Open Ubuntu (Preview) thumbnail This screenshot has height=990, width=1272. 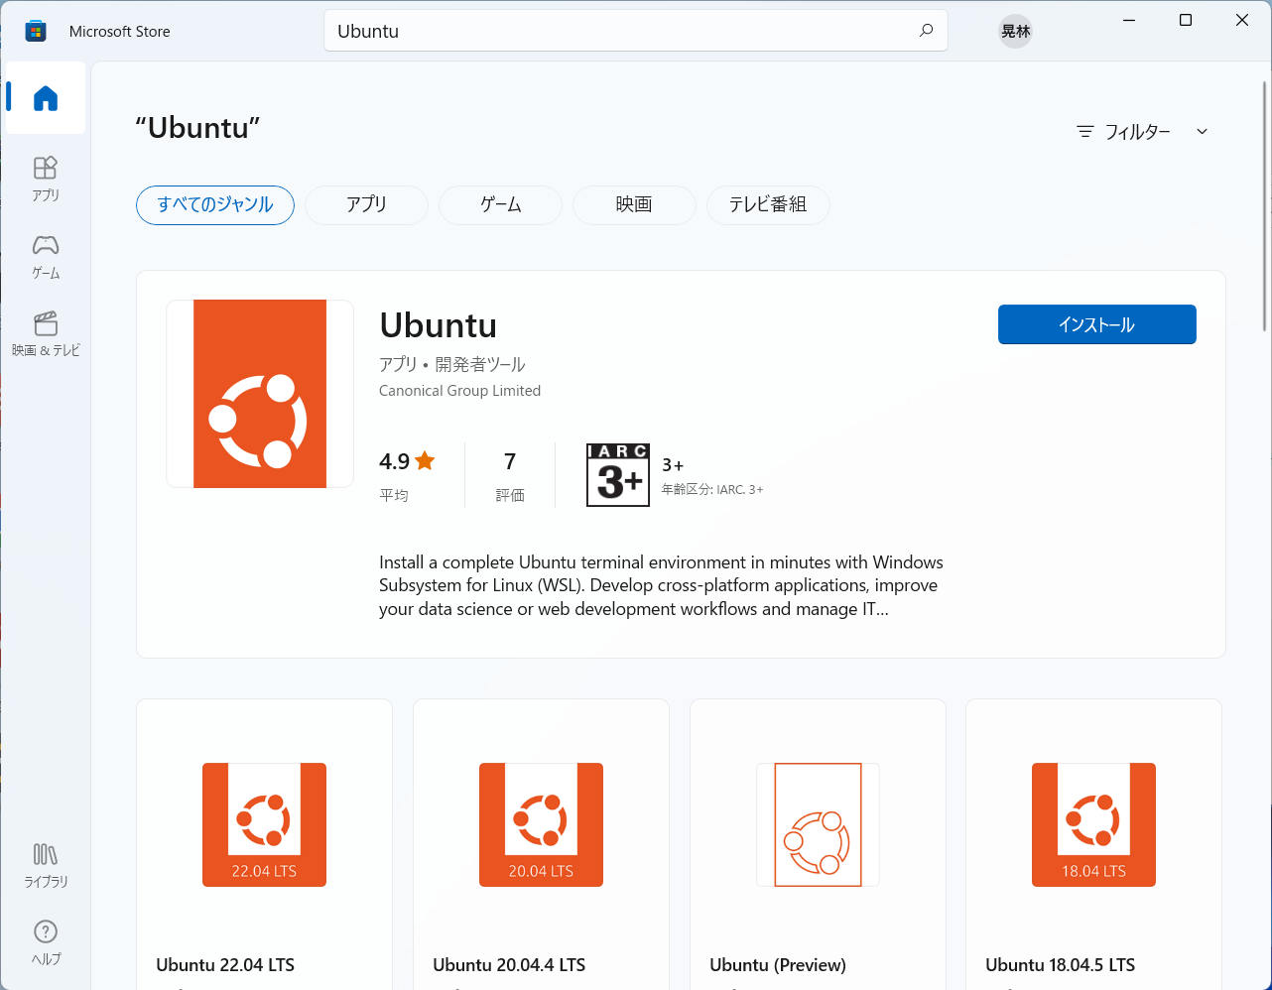pos(818,824)
